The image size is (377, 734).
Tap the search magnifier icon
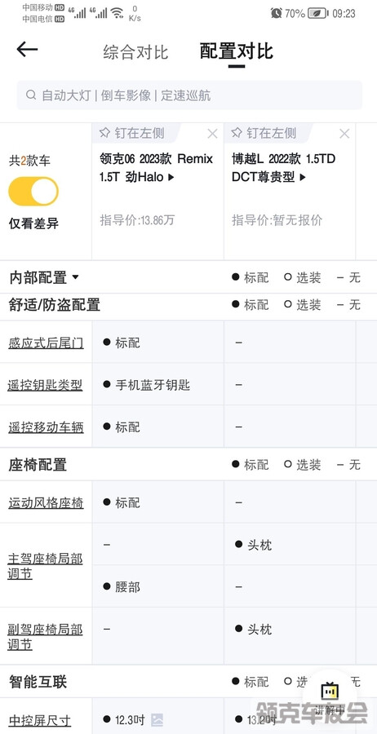pos(31,95)
